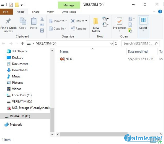This screenshot has height=144, width=164.
Task: Select the NF 6 PowerPoint file
Action: click(66, 59)
